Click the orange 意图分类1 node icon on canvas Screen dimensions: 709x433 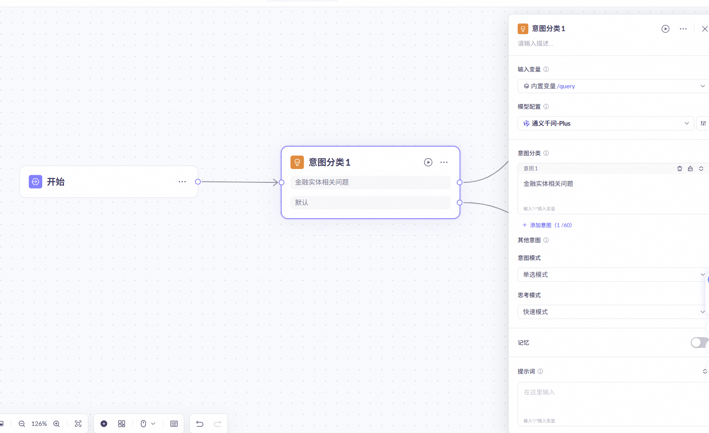point(297,162)
